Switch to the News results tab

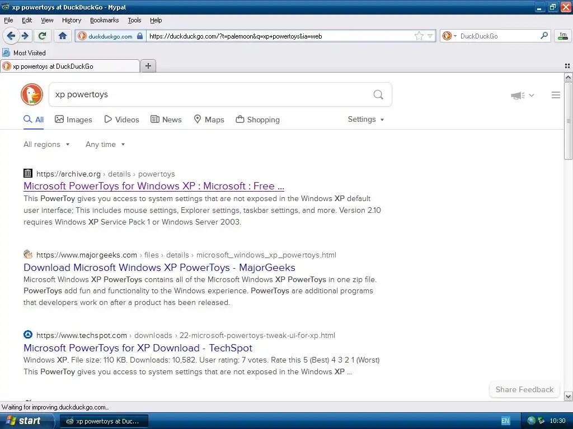(166, 120)
